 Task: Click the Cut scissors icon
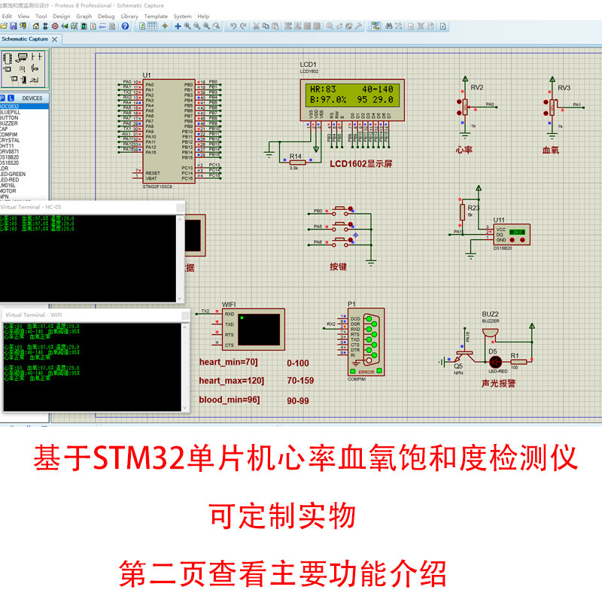[256, 26]
